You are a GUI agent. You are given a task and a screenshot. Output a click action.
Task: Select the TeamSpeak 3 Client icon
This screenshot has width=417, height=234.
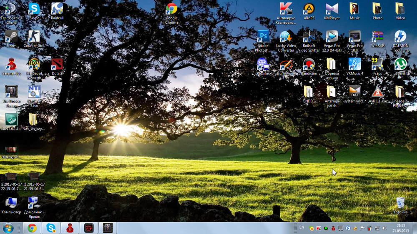(x=11, y=9)
